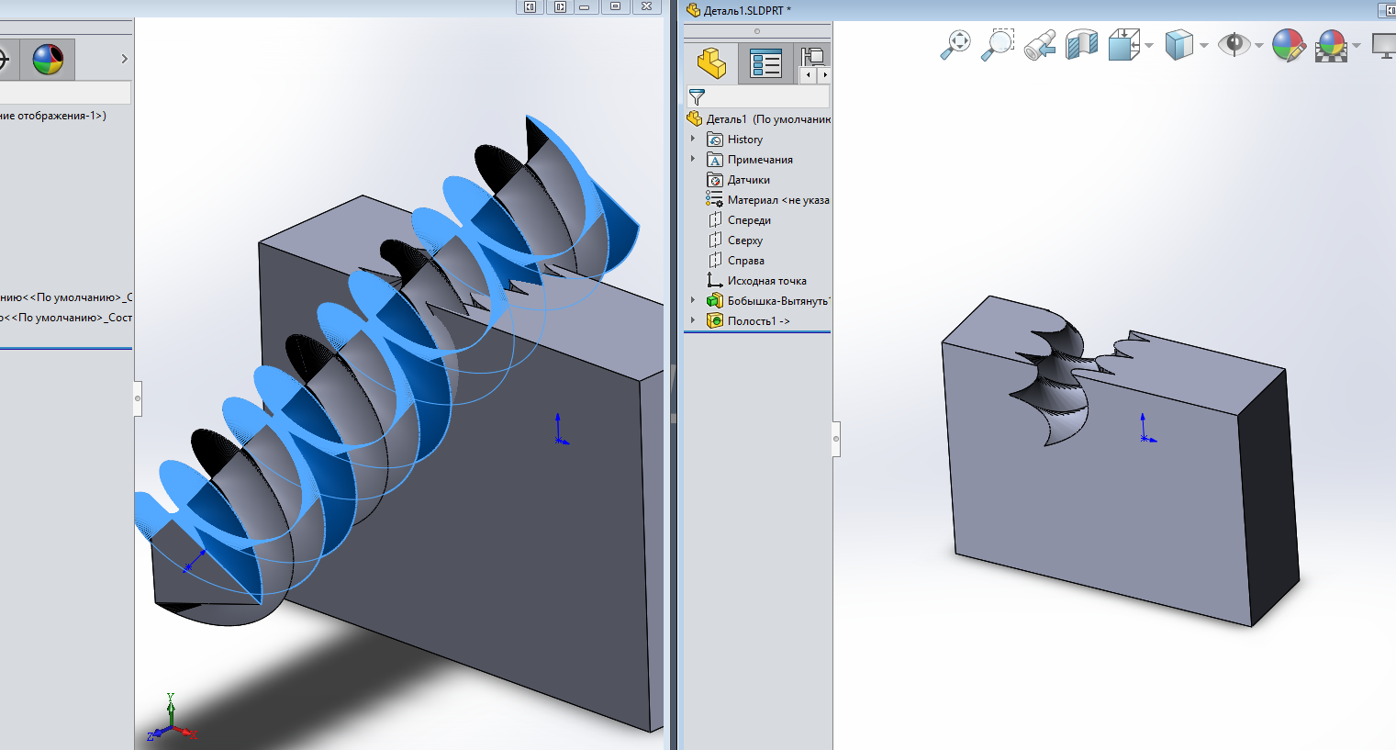Switch to the PropertyManager tab
The width and height of the screenshot is (1396, 750).
(x=765, y=63)
